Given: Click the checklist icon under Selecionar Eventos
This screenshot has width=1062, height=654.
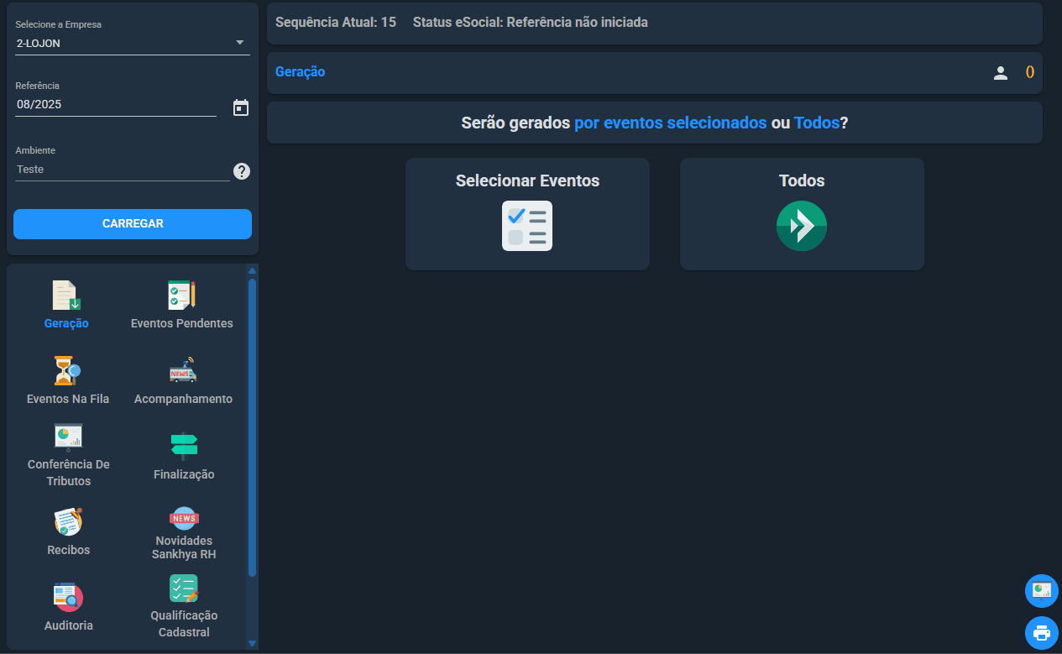Looking at the screenshot, I should (527, 226).
